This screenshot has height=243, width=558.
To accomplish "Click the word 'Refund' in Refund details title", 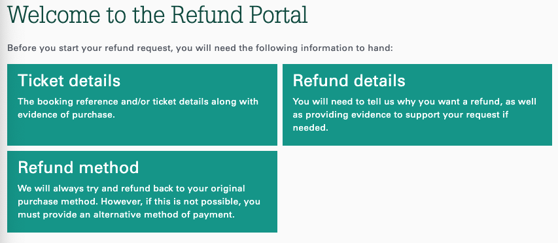I will point(321,80).
